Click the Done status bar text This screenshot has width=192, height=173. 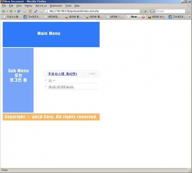pyautogui.click(x=5, y=170)
